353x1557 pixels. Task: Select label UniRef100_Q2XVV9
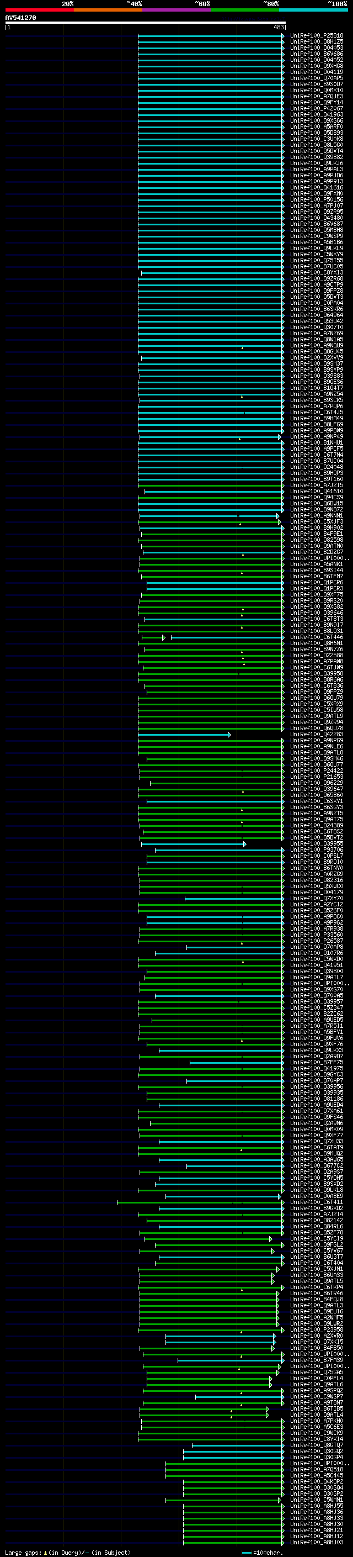pos(317,358)
